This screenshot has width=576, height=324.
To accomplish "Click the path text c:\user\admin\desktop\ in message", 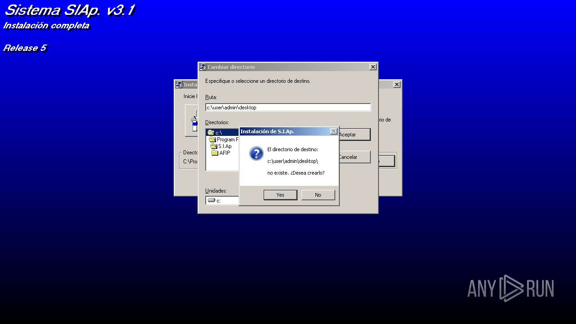I will (x=292, y=161).
